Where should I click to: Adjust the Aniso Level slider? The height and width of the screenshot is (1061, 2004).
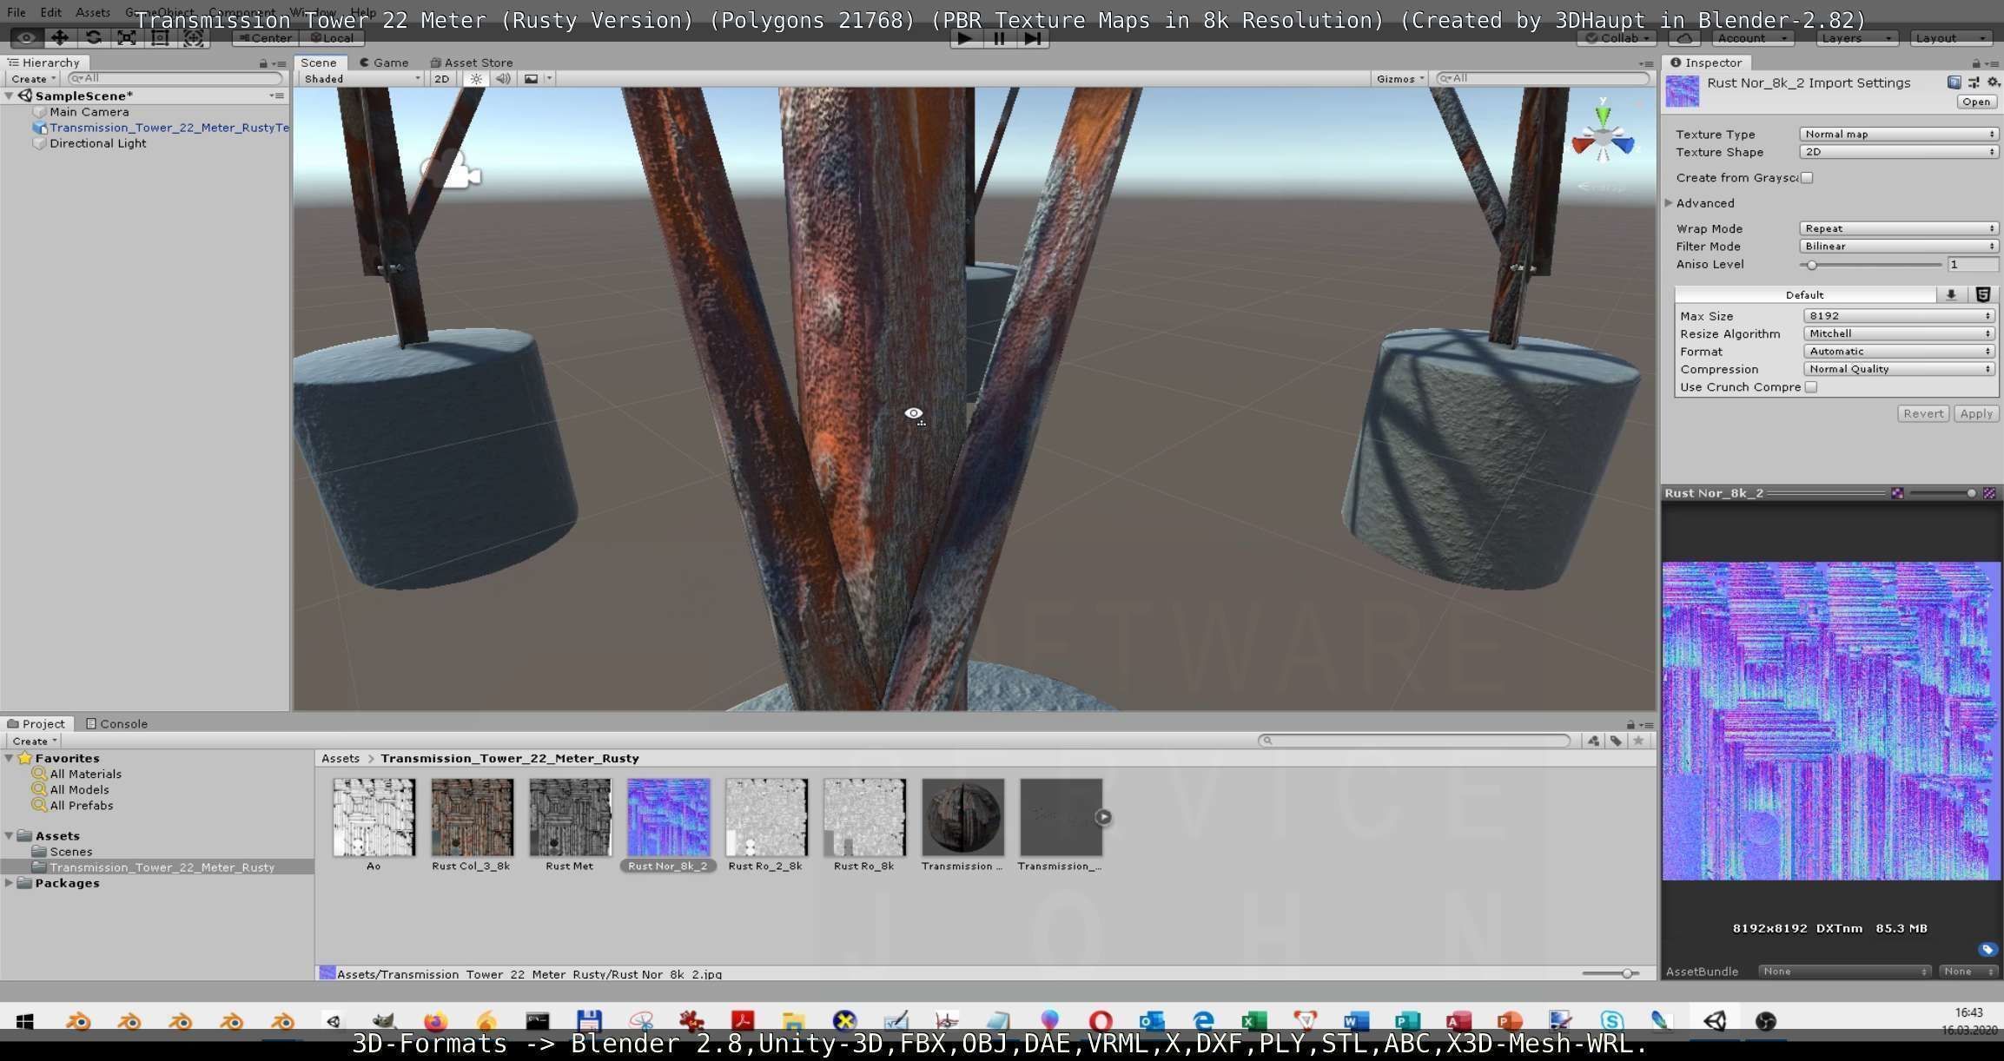coord(1812,265)
